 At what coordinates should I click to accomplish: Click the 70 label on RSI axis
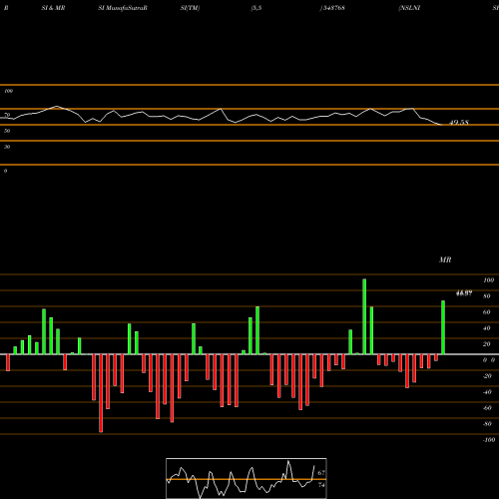tap(7, 115)
